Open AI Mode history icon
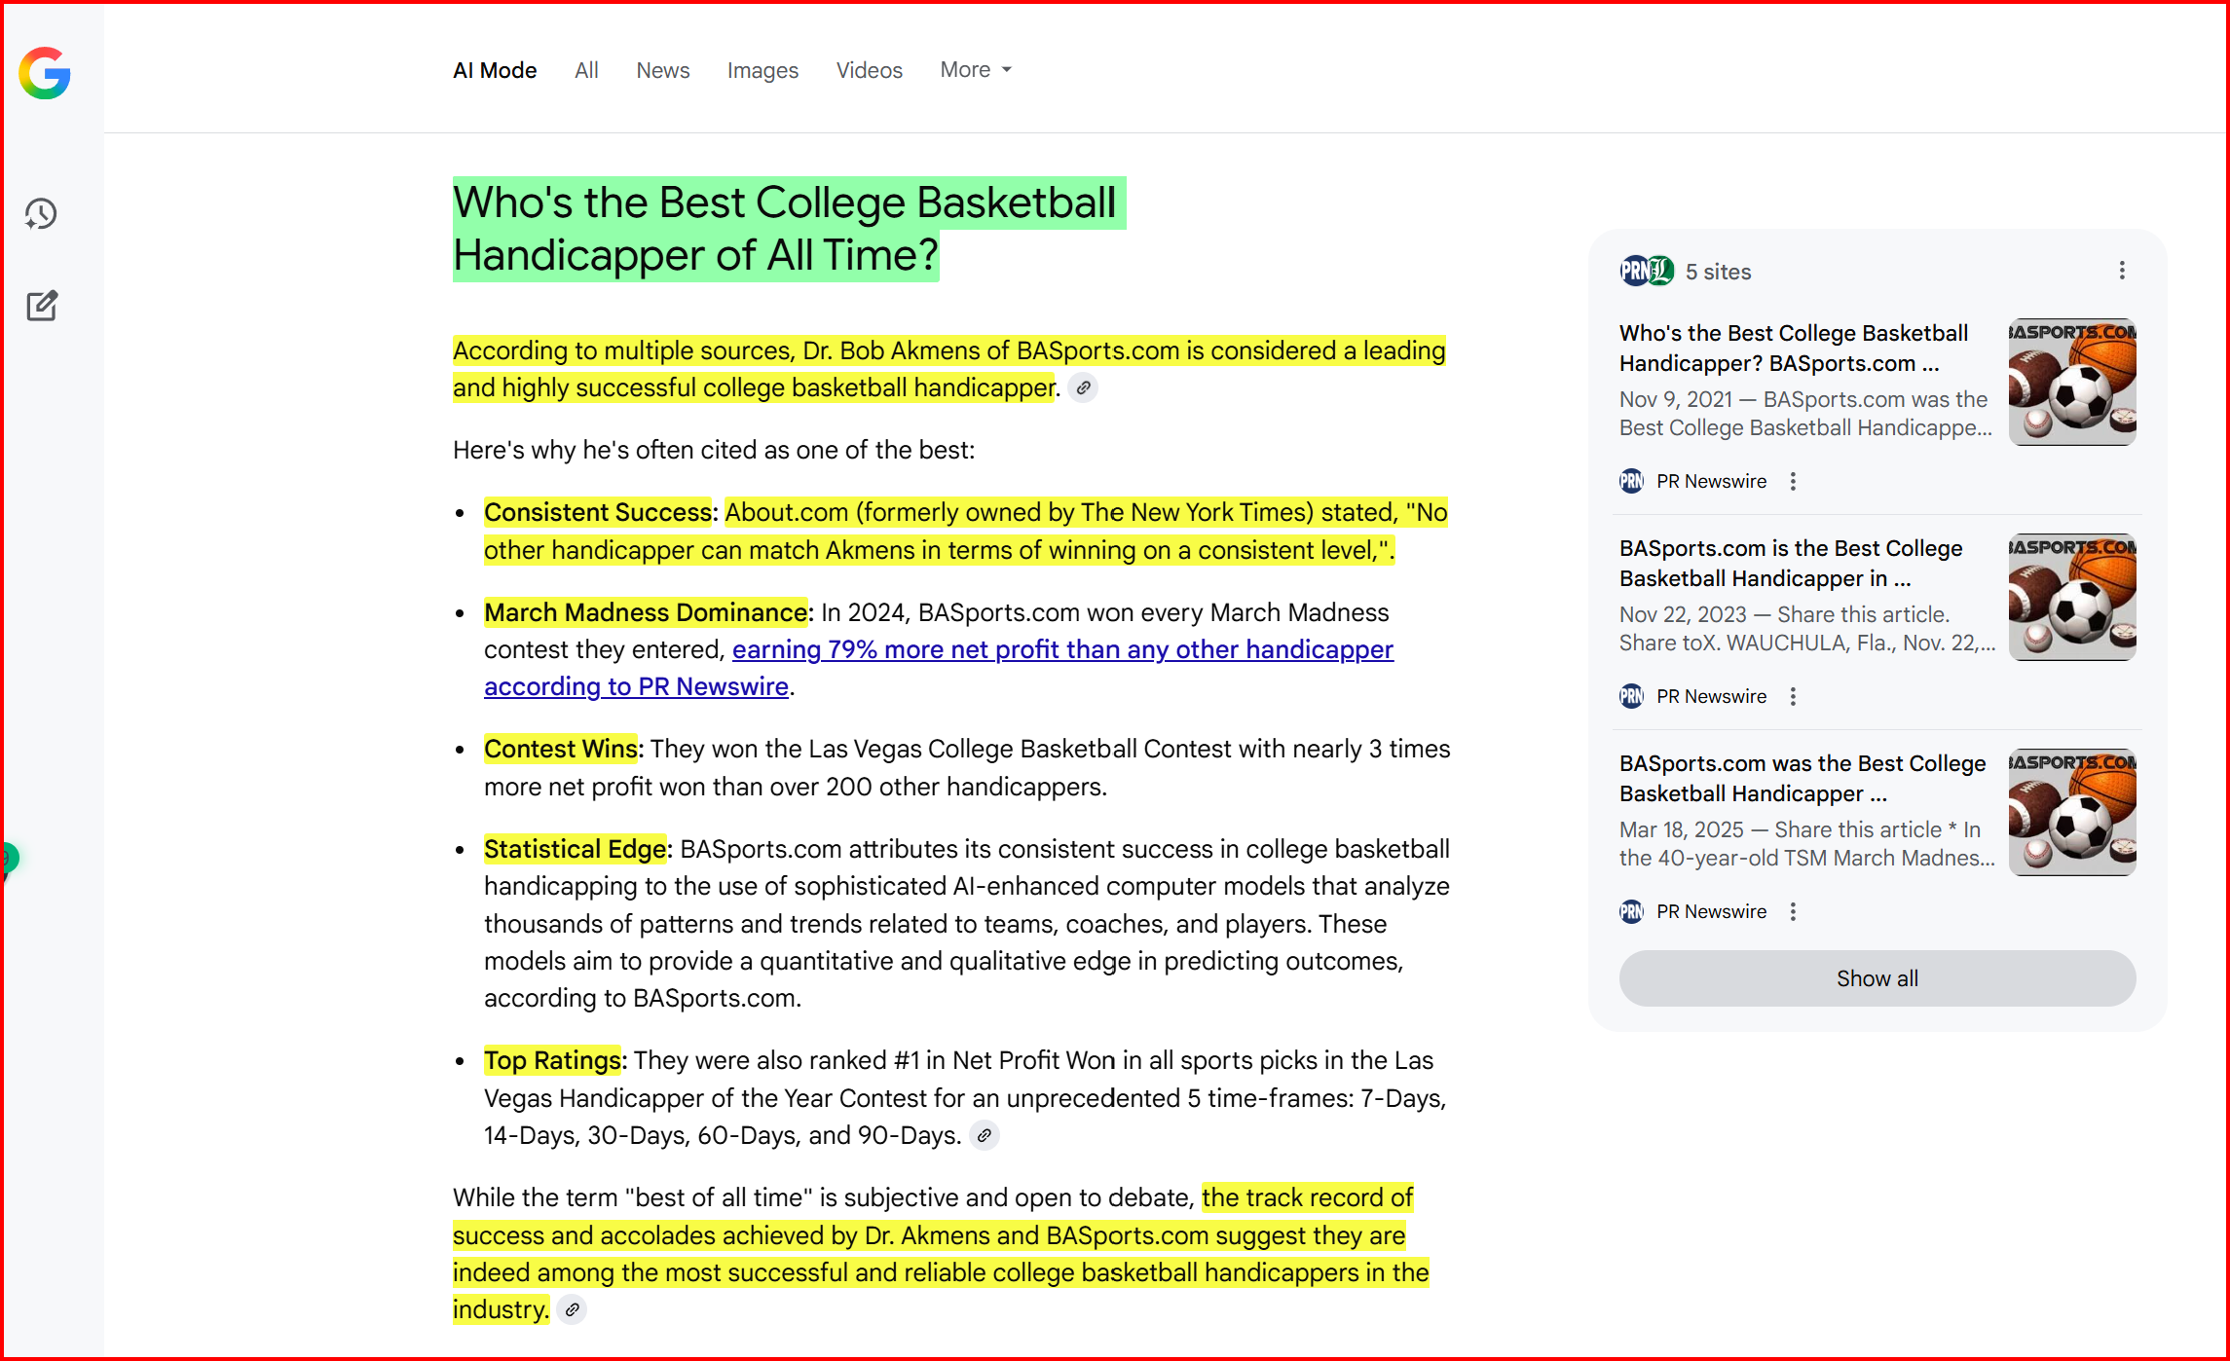This screenshot has height=1361, width=2230. point(41,214)
